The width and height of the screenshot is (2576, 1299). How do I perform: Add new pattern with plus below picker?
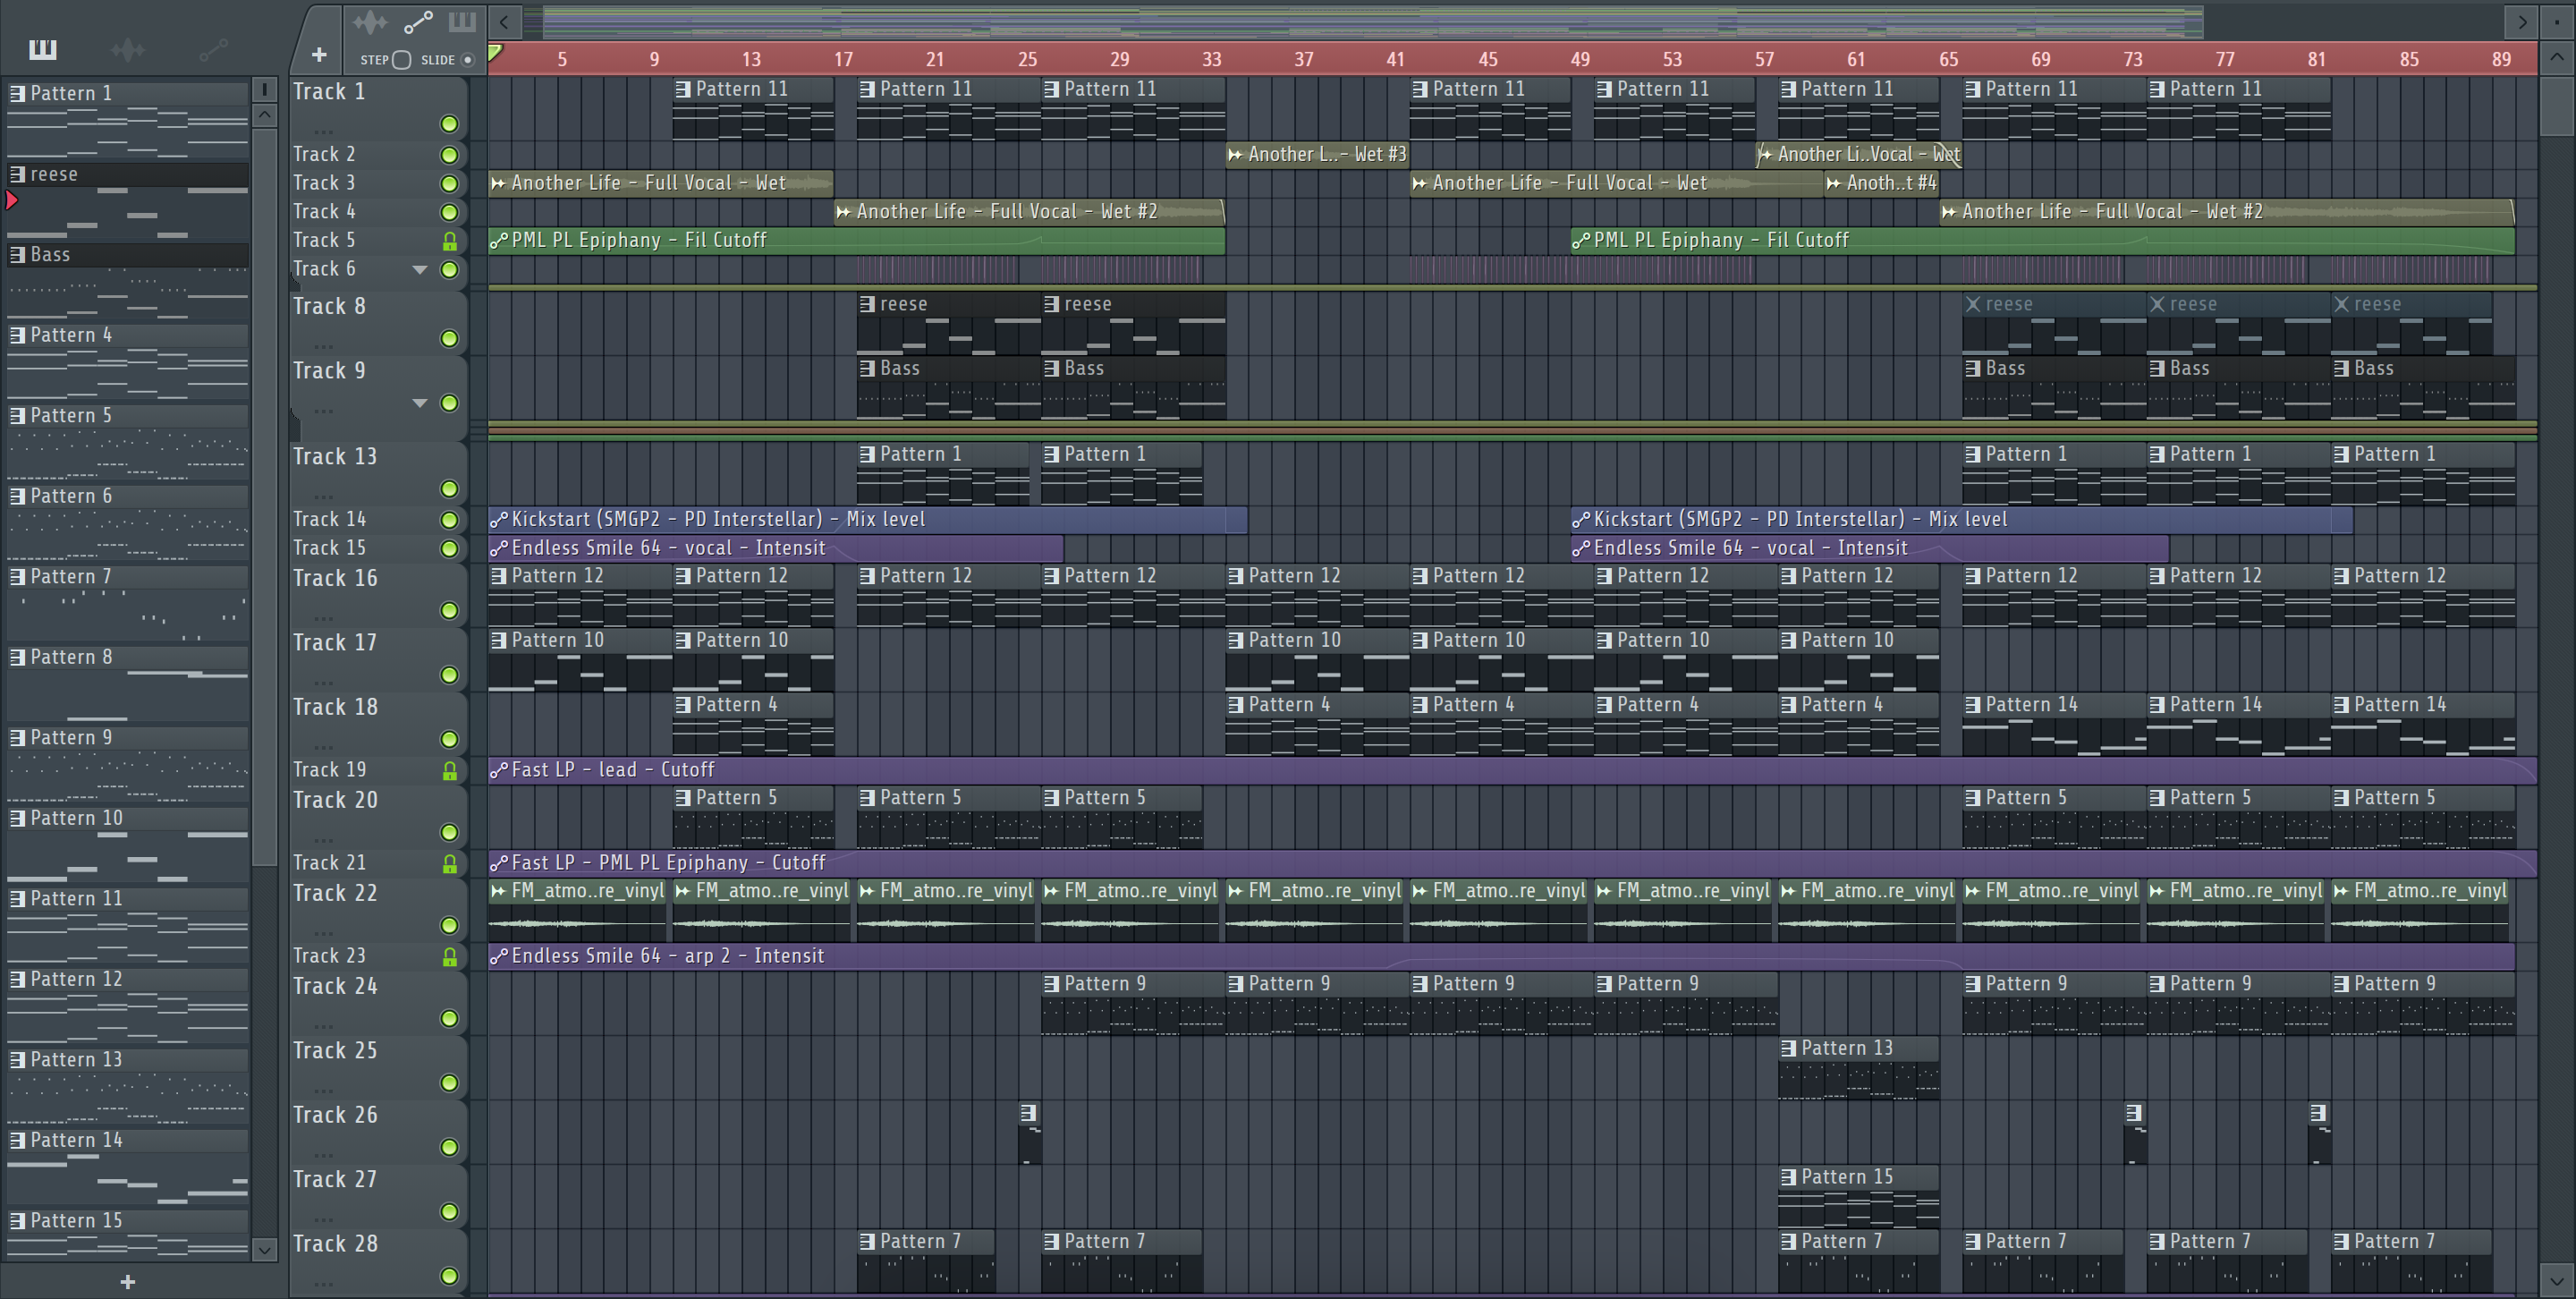(x=127, y=1282)
